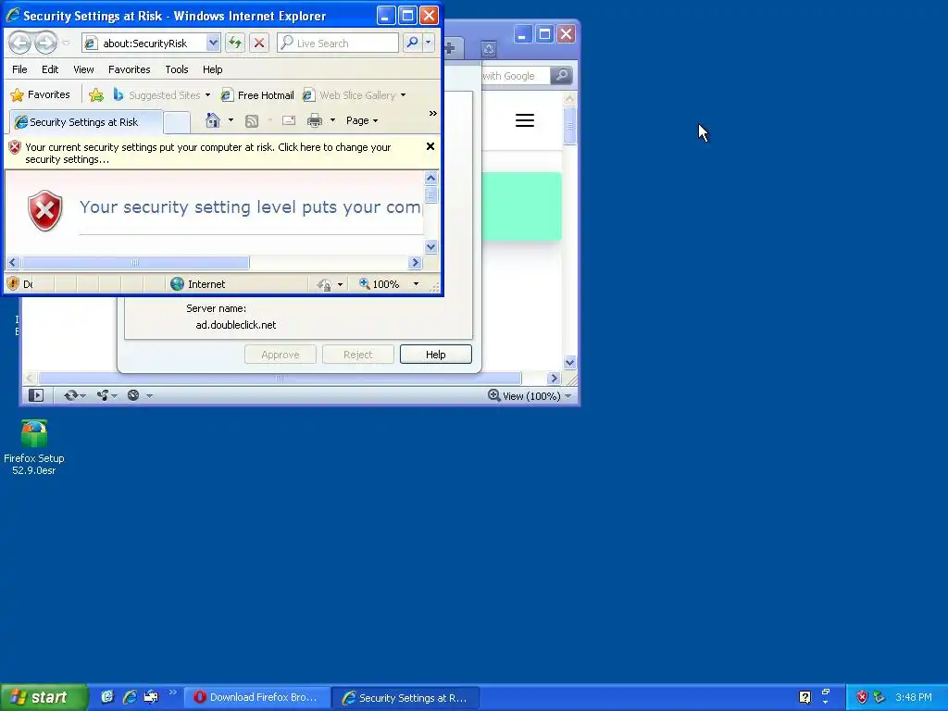Open the Favorites star button
This screenshot has width=948, height=711.
[x=41, y=95]
